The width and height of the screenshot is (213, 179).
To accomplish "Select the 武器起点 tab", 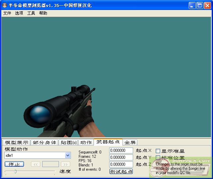I will point(108,142).
